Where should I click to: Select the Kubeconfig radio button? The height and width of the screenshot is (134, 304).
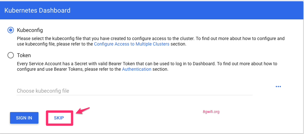[x=11, y=30]
